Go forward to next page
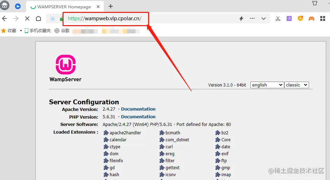The width and height of the screenshot is (330, 180). coord(16,18)
